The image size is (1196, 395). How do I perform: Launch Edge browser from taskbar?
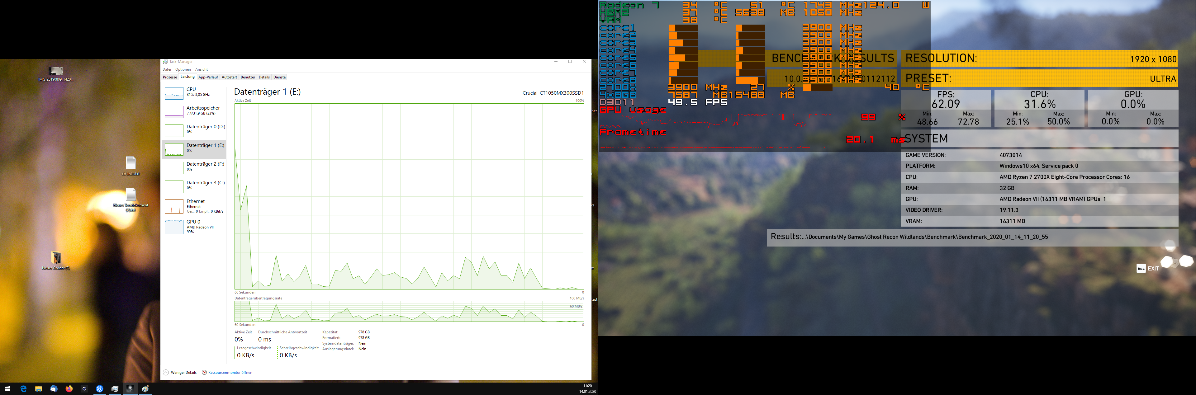pos(23,389)
